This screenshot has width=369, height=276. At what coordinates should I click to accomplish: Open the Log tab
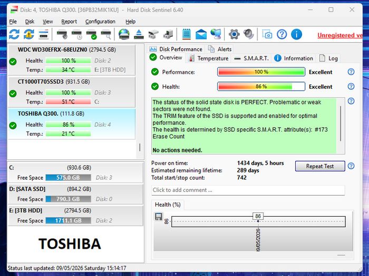(x=328, y=58)
